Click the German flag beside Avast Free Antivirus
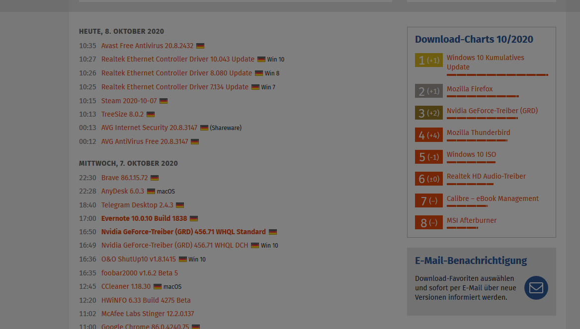Screen dimensions: 580x329 point(200,46)
